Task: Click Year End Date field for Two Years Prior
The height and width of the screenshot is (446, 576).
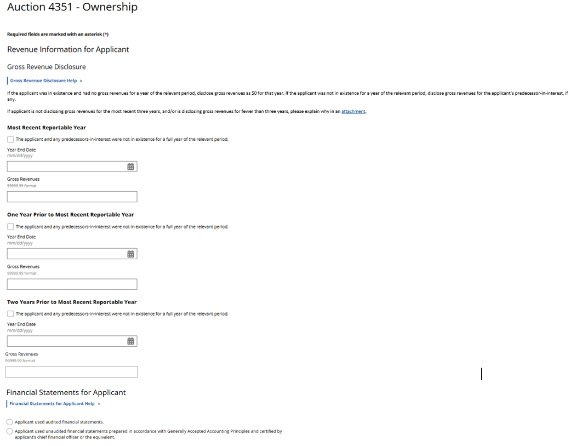Action: (66, 341)
